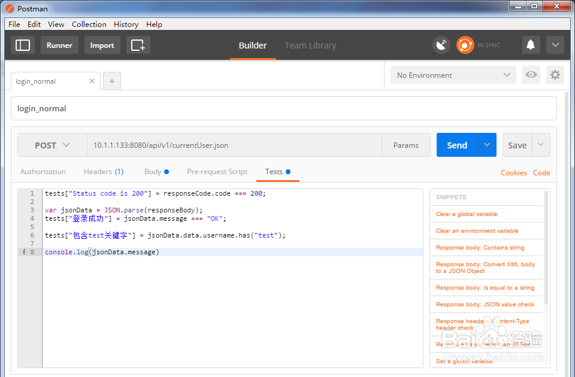This screenshot has height=377, width=575.
Task: Open the Body tab
Action: coord(156,172)
